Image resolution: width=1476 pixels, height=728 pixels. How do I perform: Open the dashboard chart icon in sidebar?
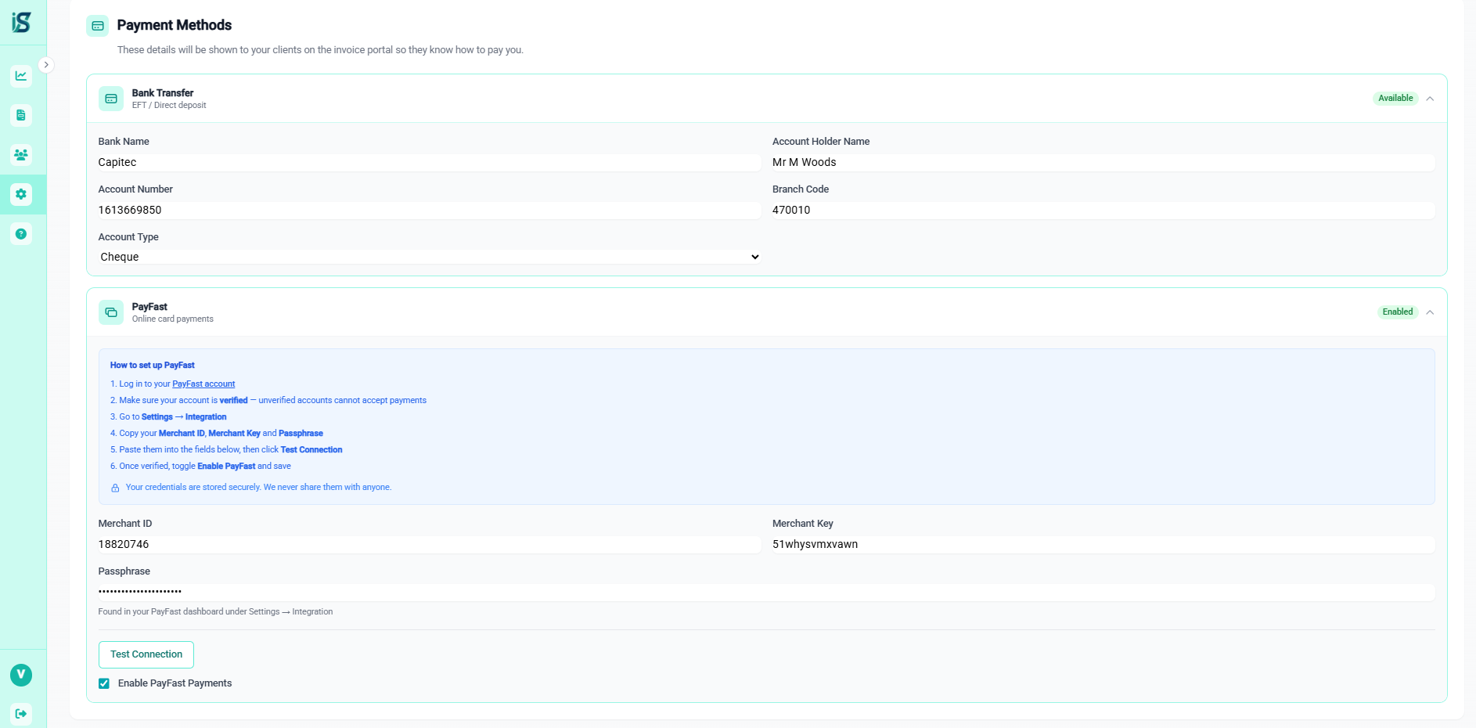click(21, 76)
